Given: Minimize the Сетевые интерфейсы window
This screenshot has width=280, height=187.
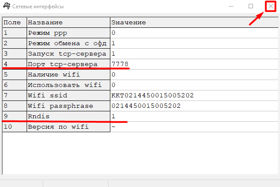Looking at the screenshot, I should (231, 7).
